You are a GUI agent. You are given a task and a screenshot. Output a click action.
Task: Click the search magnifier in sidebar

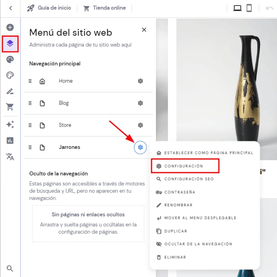[10, 269]
